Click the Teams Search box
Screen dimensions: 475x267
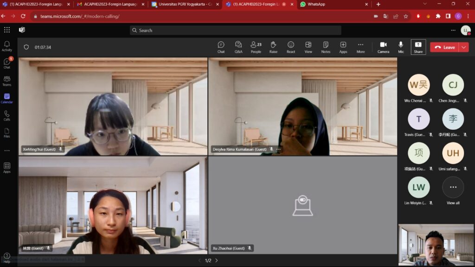pyautogui.click(x=235, y=30)
